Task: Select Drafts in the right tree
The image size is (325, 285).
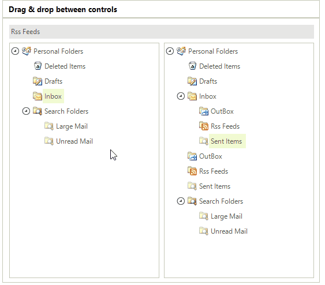Action: tap(208, 81)
